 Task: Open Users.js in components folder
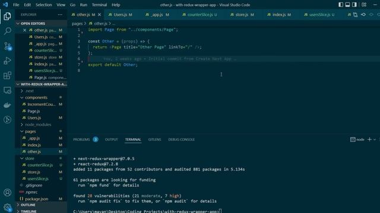[41, 118]
